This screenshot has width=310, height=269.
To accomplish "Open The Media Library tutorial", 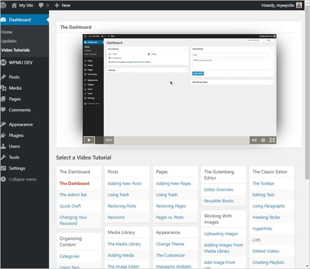I will tap(124, 244).
